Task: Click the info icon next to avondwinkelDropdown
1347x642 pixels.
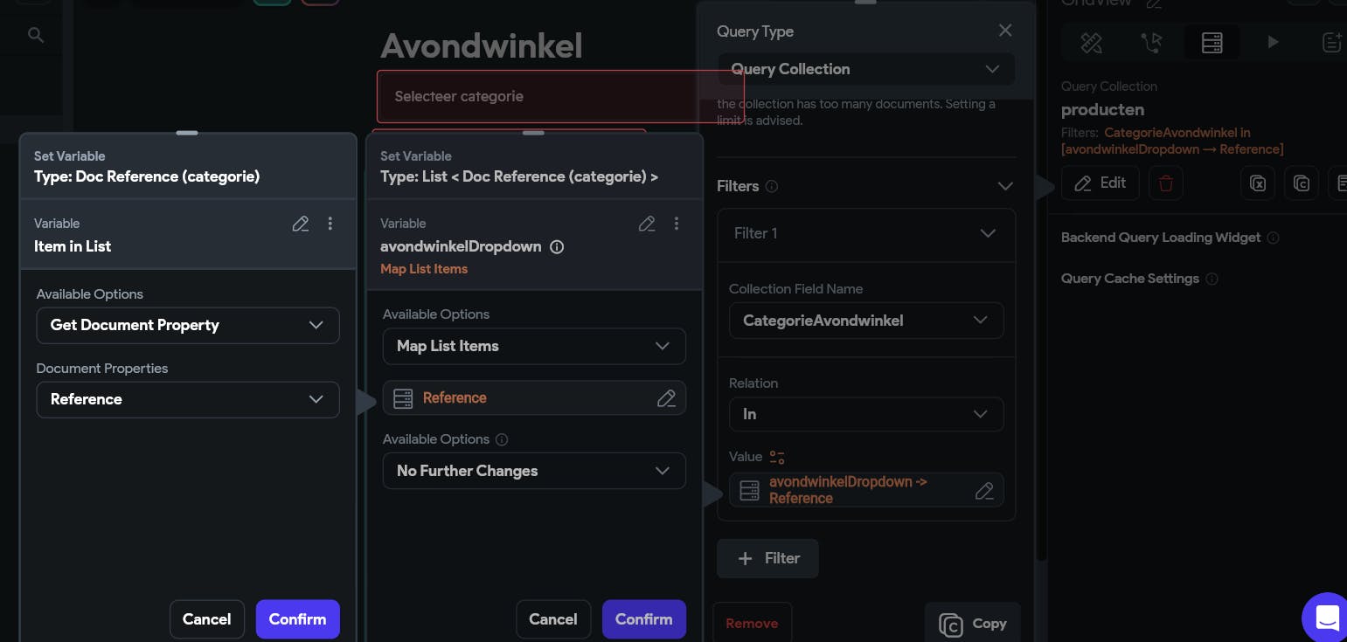Action: point(557,247)
